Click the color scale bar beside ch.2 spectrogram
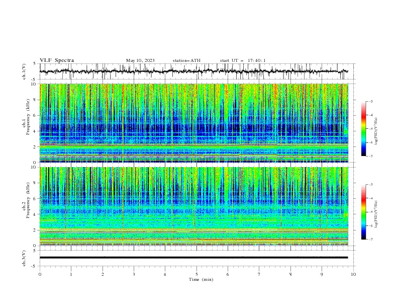 pyautogui.click(x=364, y=212)
